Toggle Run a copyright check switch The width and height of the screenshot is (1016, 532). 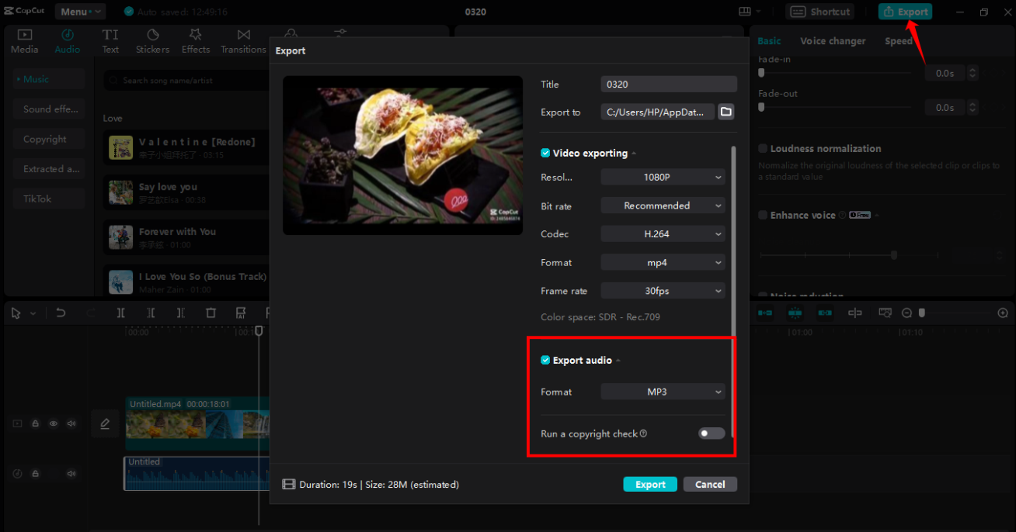tap(712, 434)
